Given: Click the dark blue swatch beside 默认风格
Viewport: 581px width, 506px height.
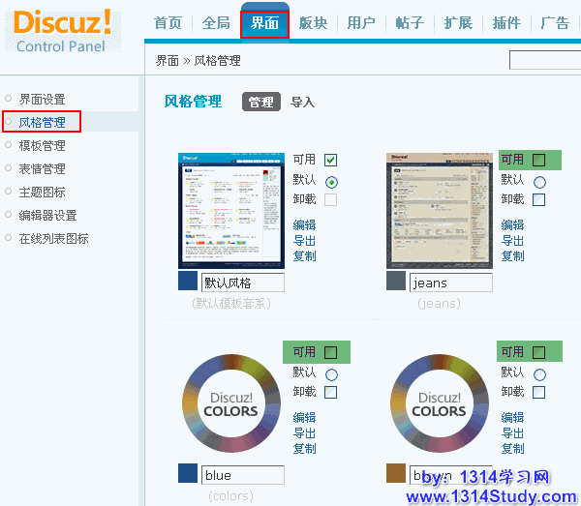Looking at the screenshot, I should [x=188, y=282].
